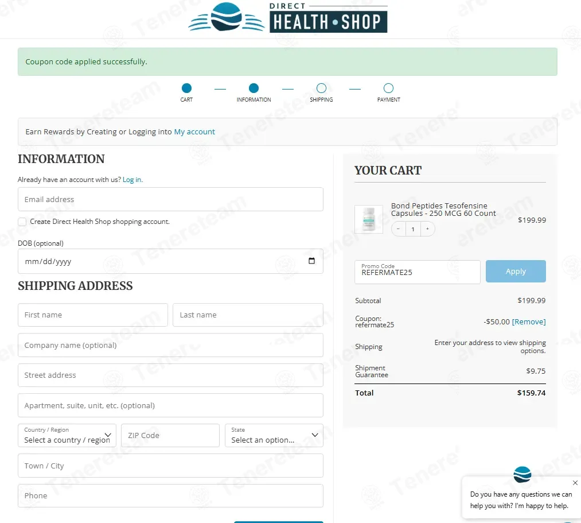Focus the Phone field
This screenshot has width=581, height=523.
(x=170, y=495)
